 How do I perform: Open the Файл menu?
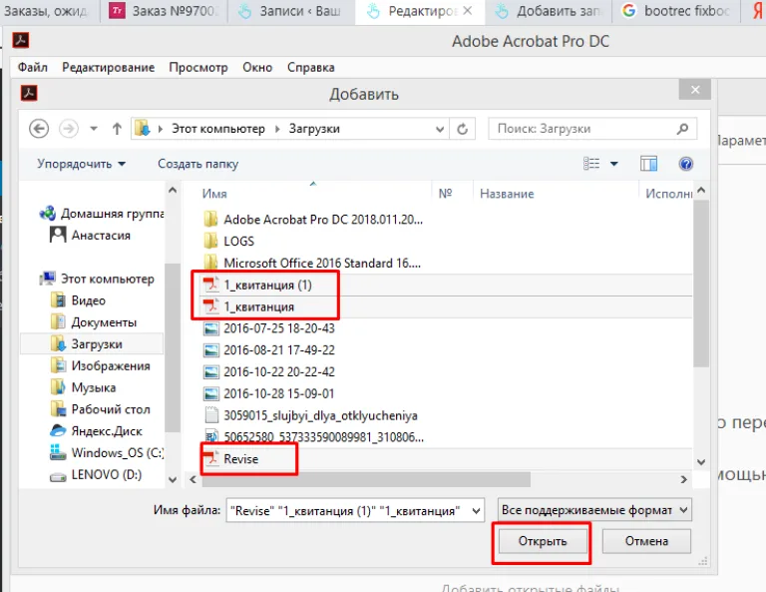tap(32, 67)
